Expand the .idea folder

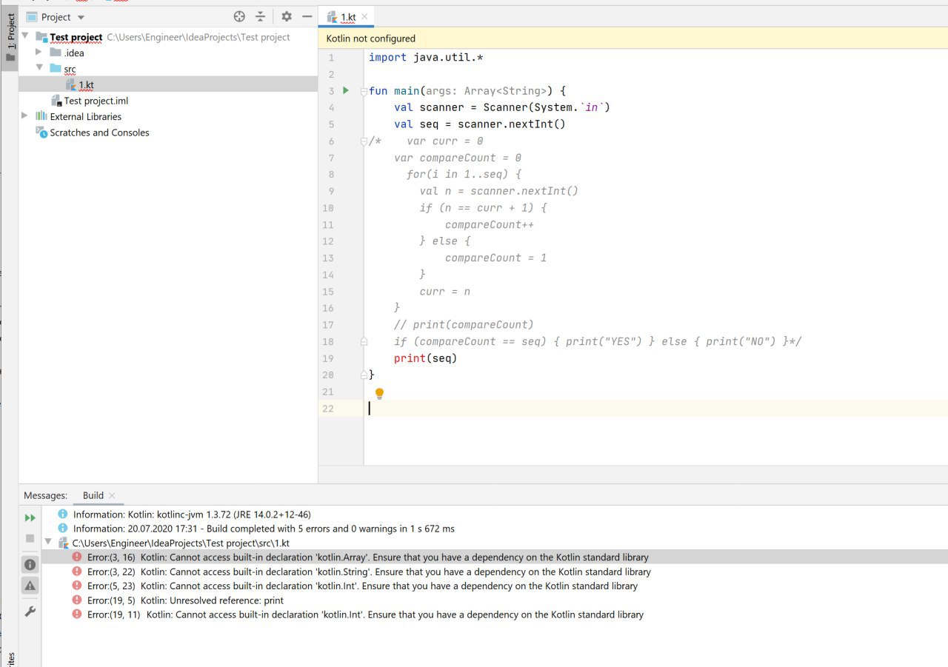[39, 53]
